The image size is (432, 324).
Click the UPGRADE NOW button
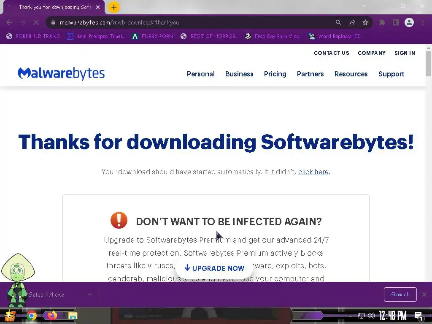click(x=214, y=268)
